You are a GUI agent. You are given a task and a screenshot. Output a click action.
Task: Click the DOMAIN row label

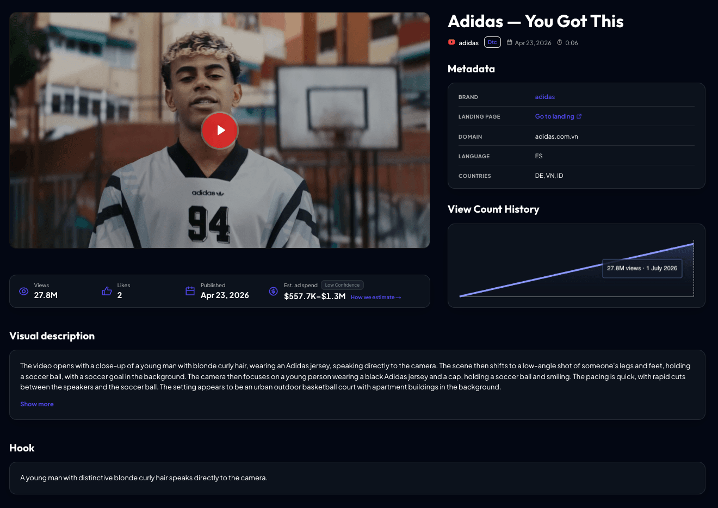pyautogui.click(x=470, y=137)
